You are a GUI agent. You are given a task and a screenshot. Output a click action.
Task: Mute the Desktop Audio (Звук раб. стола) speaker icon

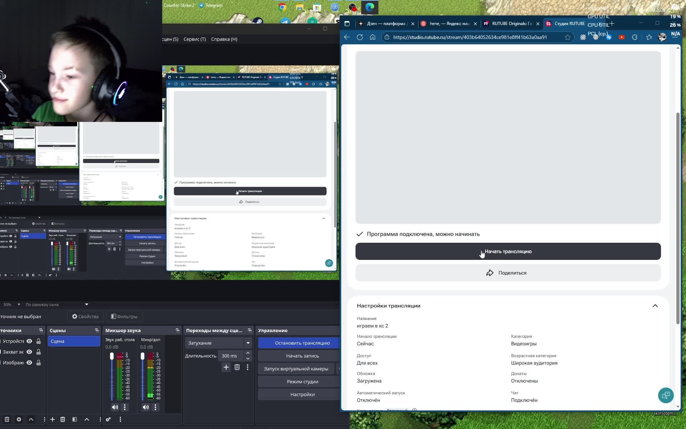tap(115, 407)
